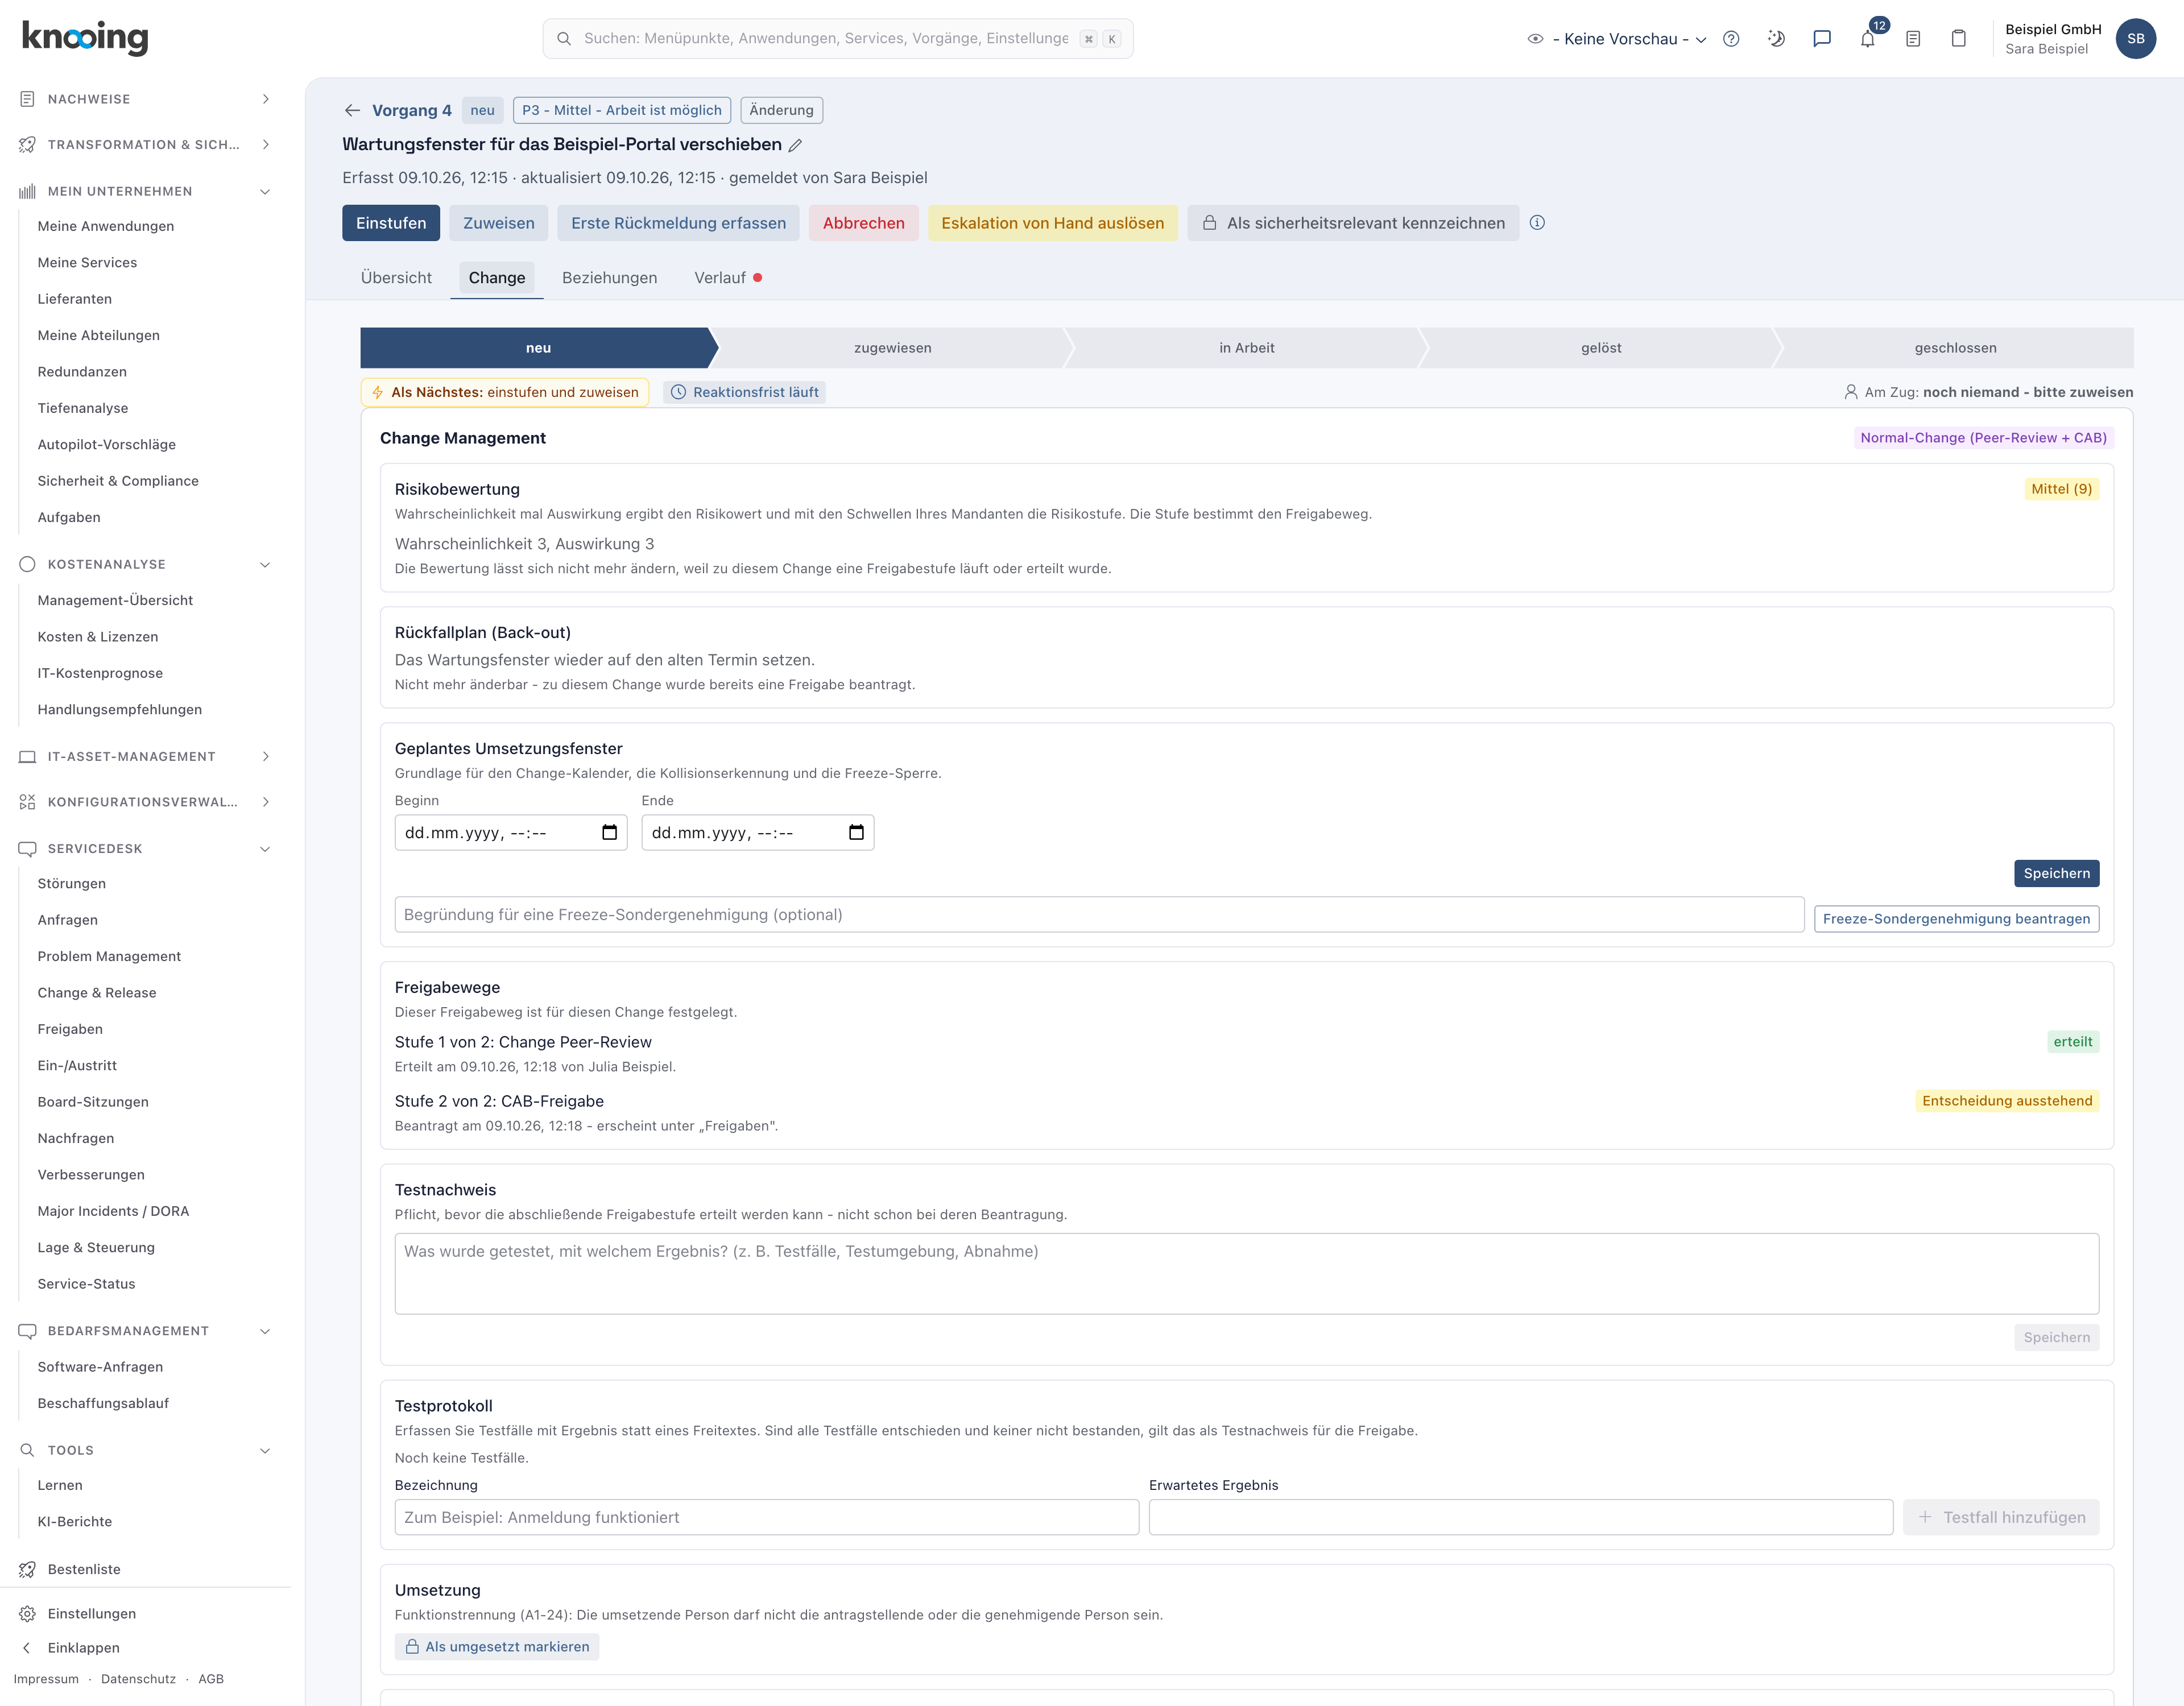Click the eye preview icon

pos(1535,39)
